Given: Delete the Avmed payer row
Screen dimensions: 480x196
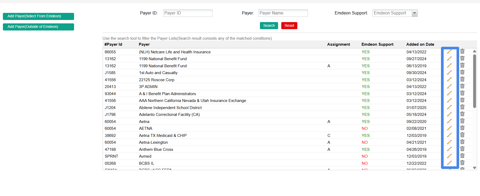Looking at the screenshot, I should [x=462, y=156].
